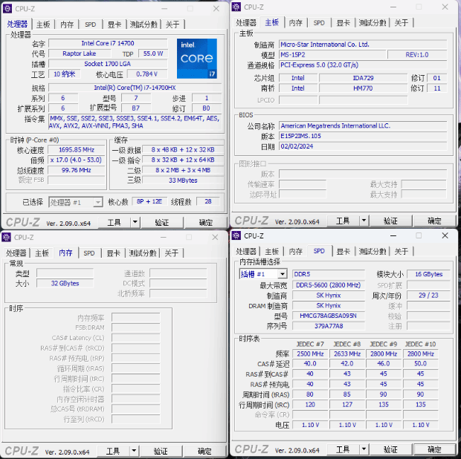Click processor name field Intel Core i7 14700
The width and height of the screenshot is (461, 459).
(x=108, y=43)
